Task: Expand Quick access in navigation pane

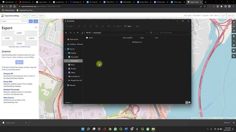Action: [66, 39]
